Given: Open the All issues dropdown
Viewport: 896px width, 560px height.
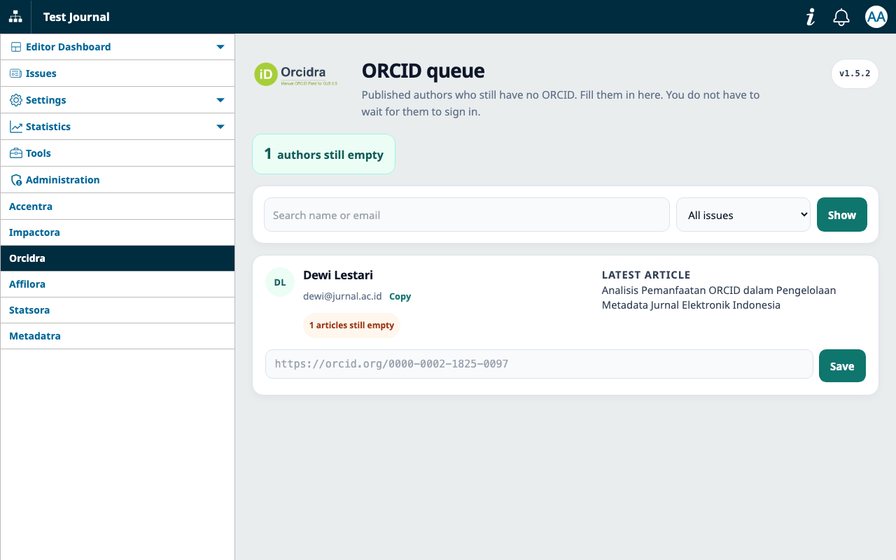Looking at the screenshot, I should pos(743,215).
